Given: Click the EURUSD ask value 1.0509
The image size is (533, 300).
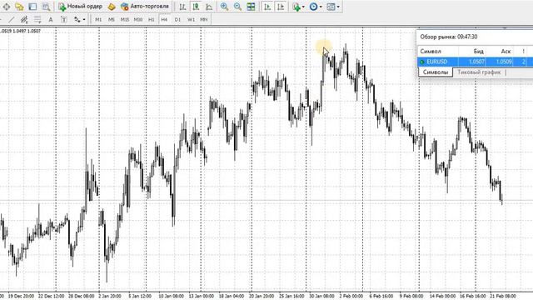Looking at the screenshot, I should (x=504, y=62).
